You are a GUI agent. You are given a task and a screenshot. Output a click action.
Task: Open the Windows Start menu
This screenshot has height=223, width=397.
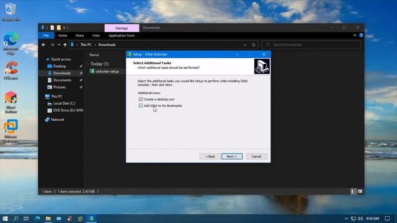[5, 219]
